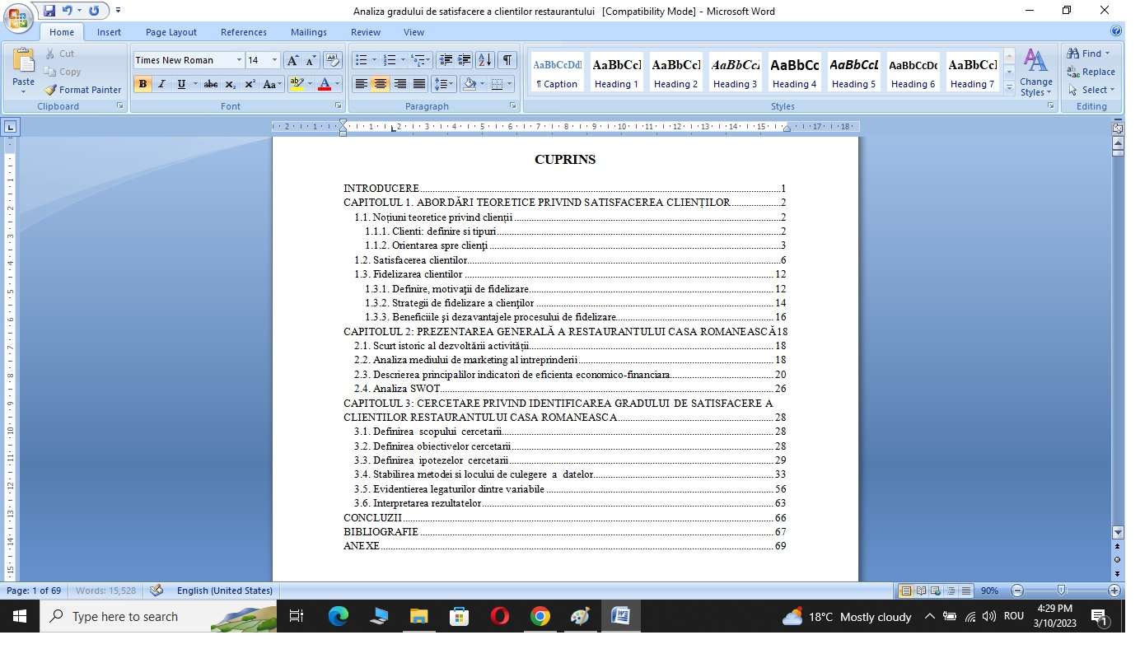Switch to Web Layout view icon
Viewport: 1140px width, 649px height.
pos(936,591)
